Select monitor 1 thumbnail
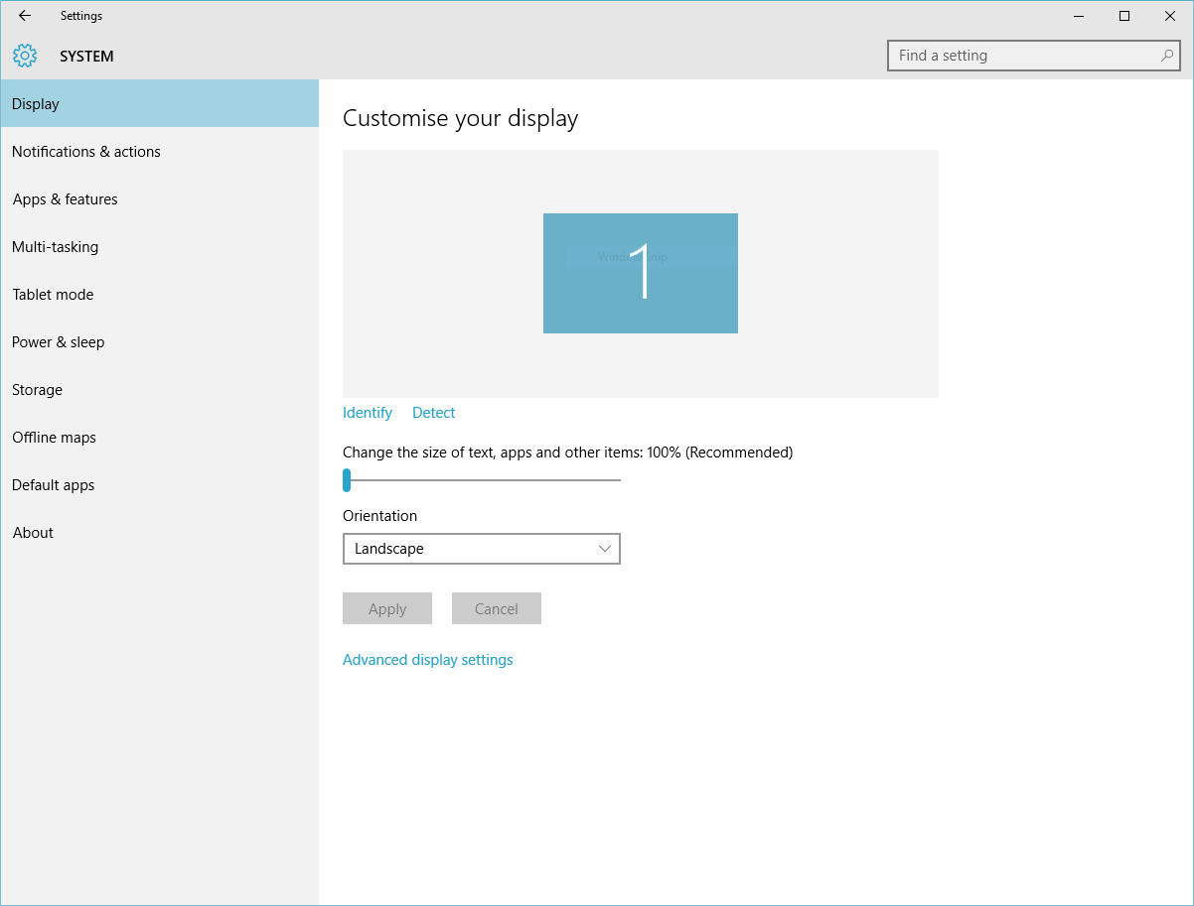Viewport: 1194px width, 906px height. [x=641, y=273]
